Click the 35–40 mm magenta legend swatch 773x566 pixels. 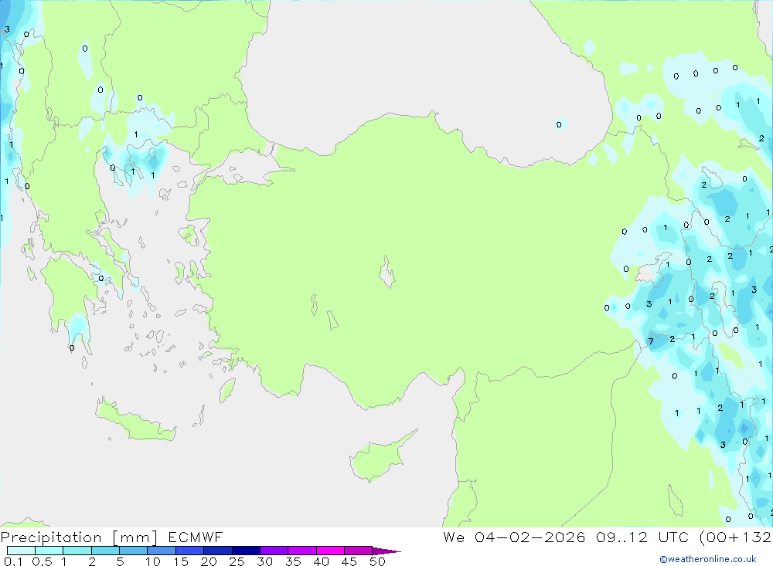(x=301, y=551)
